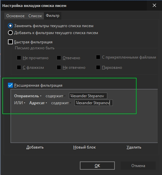Expand the ИЛИ operator dropdown

point(20,103)
